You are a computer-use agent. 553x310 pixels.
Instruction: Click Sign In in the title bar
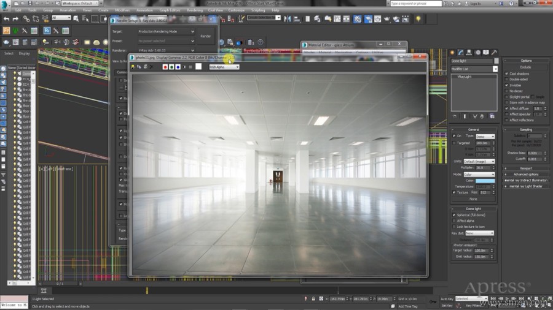(477, 4)
